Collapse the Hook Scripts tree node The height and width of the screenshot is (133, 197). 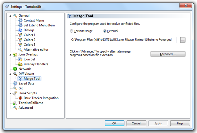(x=10, y=93)
